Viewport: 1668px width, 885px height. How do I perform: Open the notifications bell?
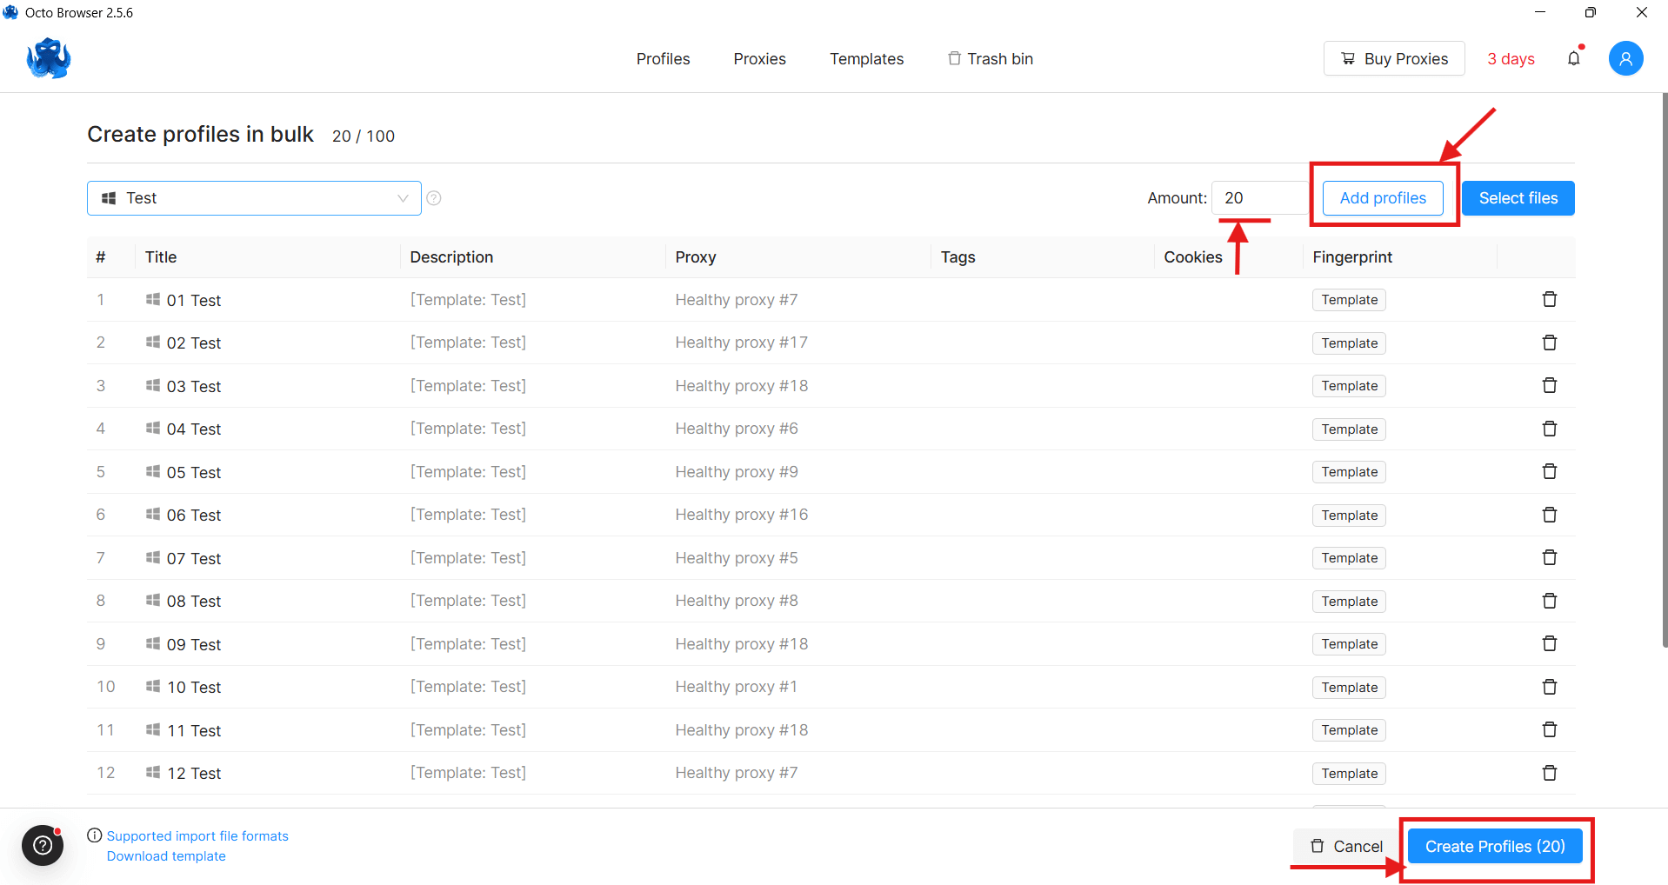[1574, 58]
